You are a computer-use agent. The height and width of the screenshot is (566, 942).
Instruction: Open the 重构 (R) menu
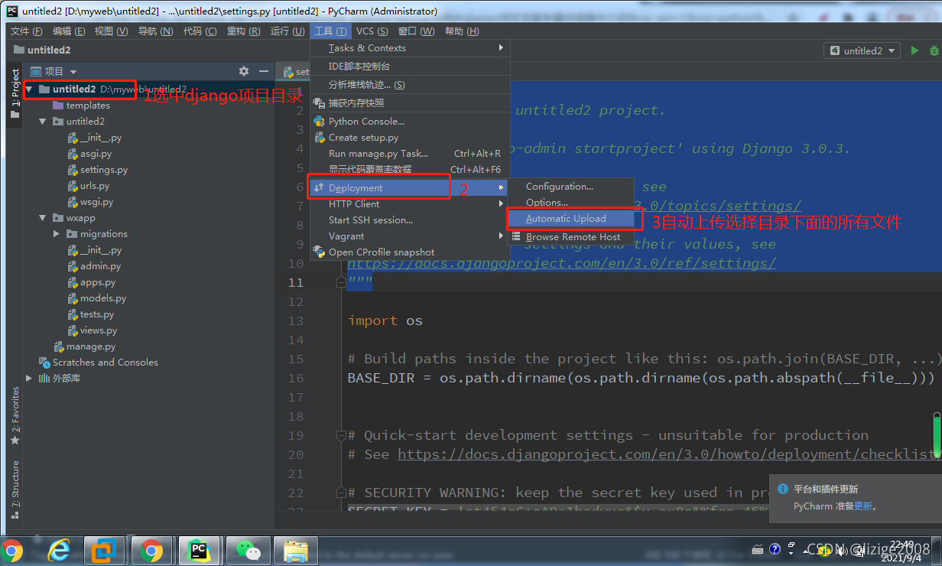pyautogui.click(x=243, y=31)
